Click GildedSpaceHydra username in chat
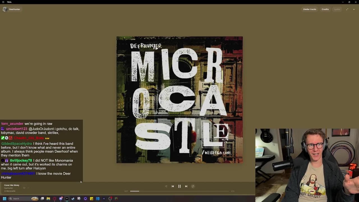The width and height of the screenshot is (359, 202). (17, 144)
